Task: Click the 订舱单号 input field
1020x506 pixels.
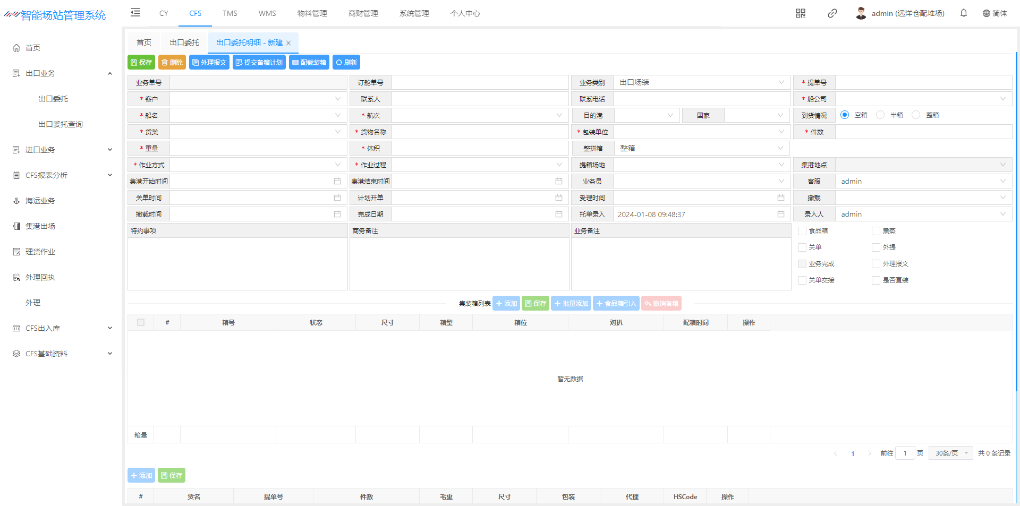Action: (480, 82)
